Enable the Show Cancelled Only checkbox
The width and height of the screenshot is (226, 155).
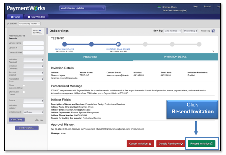[24, 85]
